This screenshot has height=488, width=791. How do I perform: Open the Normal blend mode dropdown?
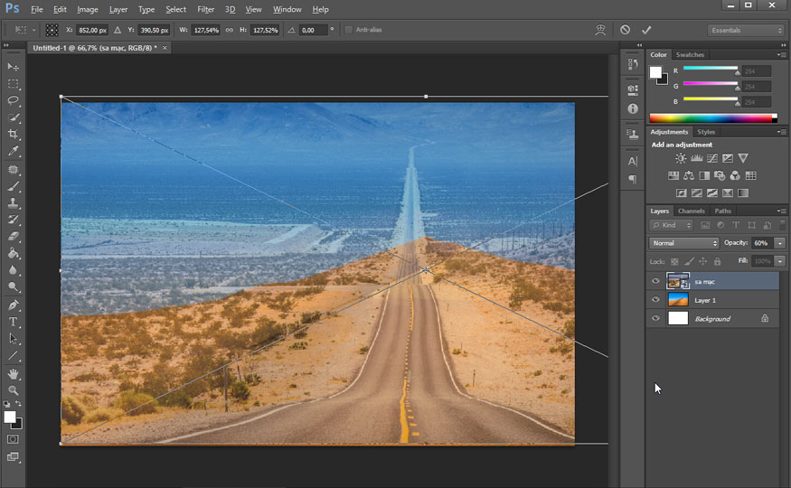(684, 243)
